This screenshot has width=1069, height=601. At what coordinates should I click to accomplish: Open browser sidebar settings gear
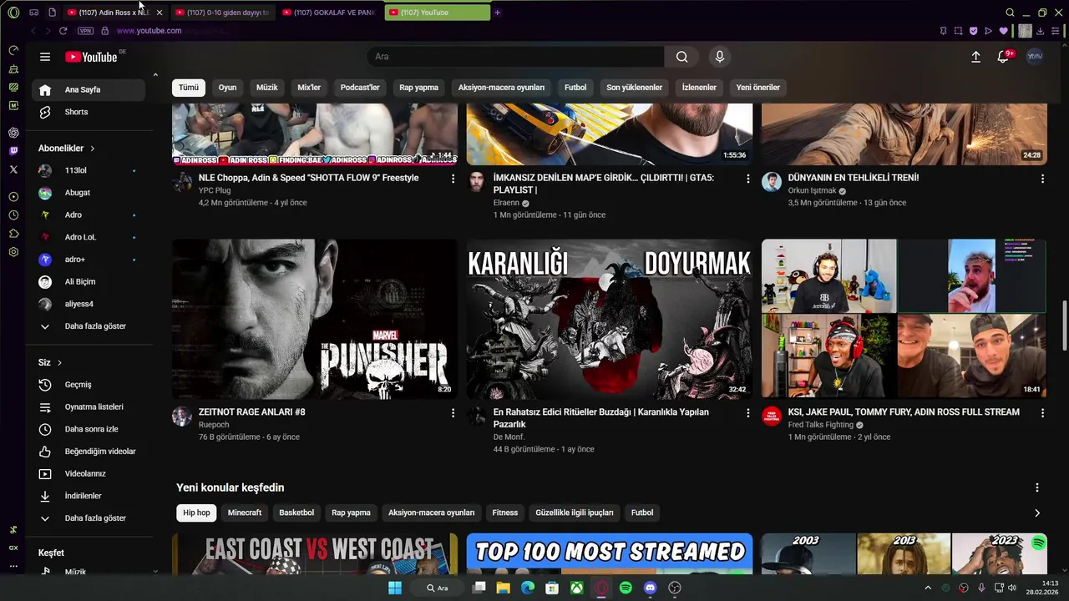click(13, 252)
